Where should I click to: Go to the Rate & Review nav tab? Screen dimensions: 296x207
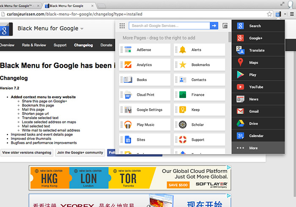(34, 45)
